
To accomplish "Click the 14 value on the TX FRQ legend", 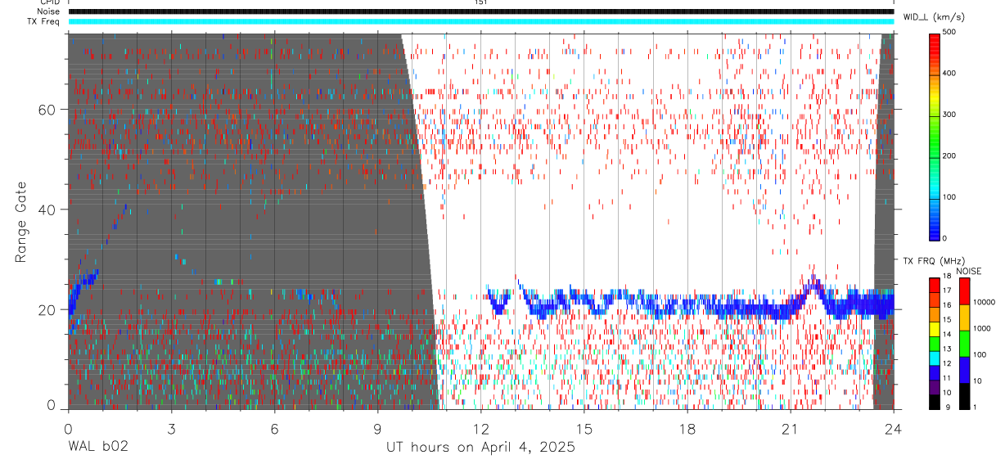I will (947, 335).
